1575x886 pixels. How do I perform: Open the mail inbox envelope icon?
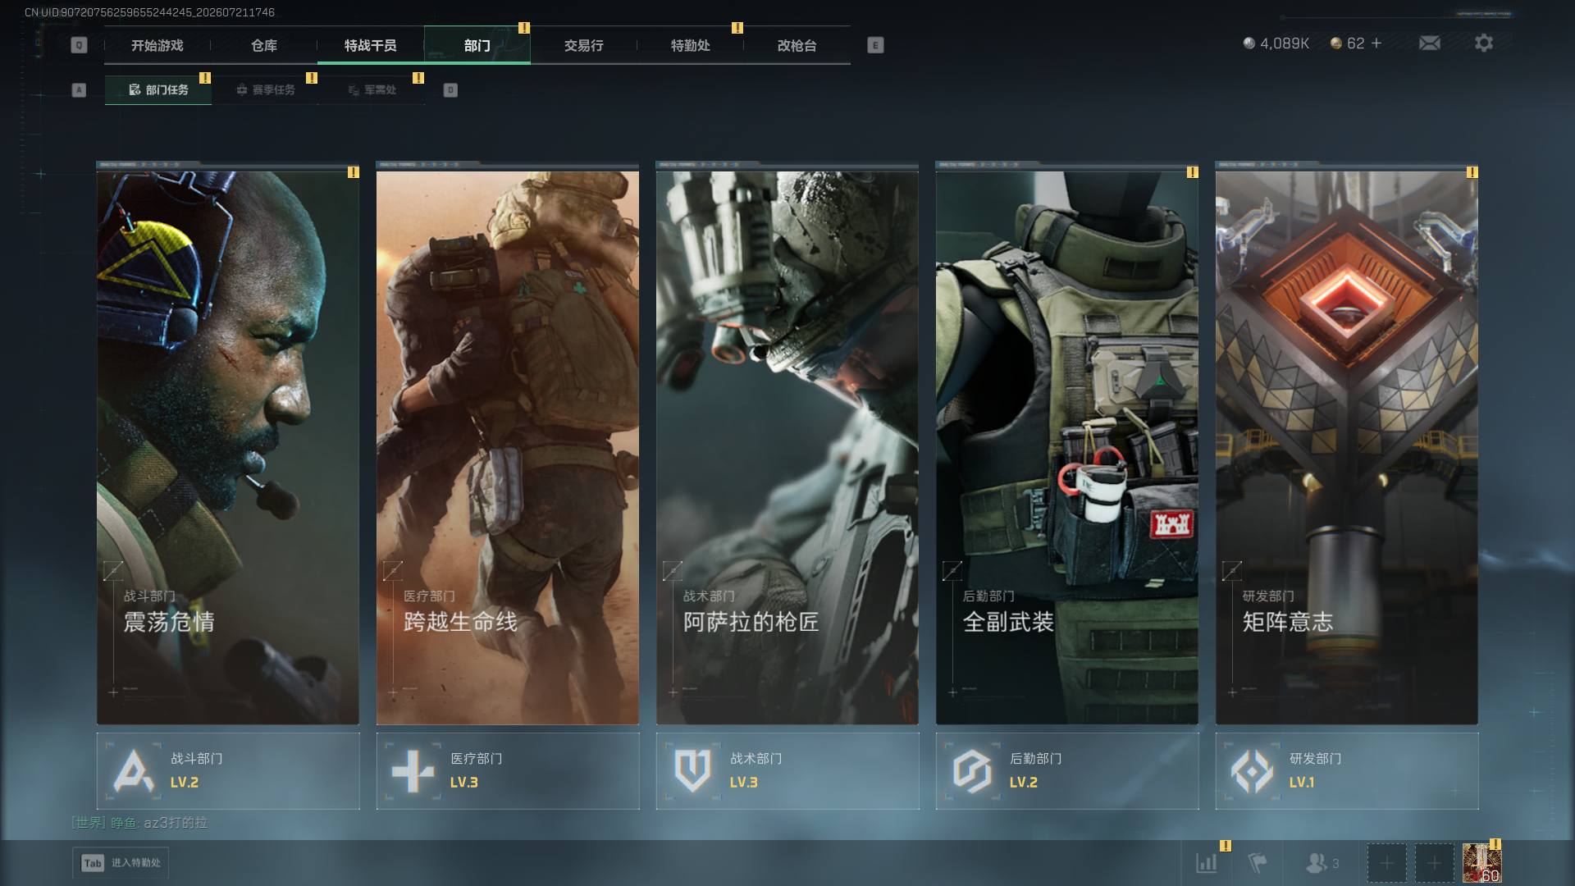pos(1430,43)
